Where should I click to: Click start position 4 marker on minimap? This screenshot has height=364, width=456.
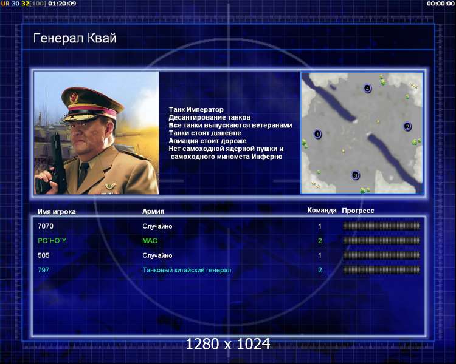pyautogui.click(x=367, y=88)
